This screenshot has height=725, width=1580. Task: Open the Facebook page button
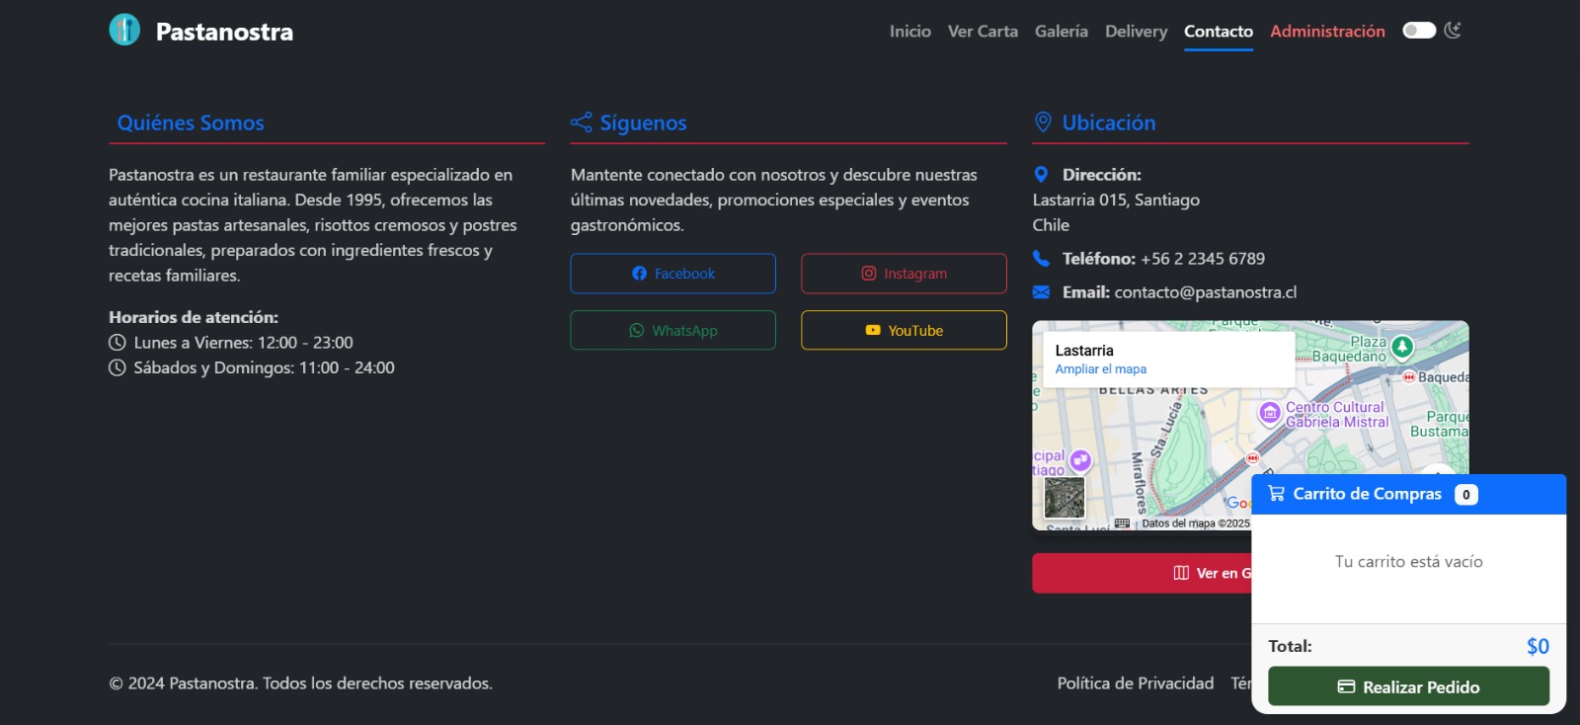(672, 274)
